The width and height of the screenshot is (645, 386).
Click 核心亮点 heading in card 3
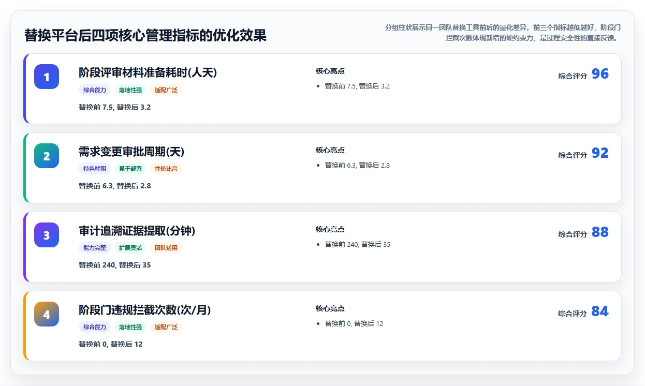330,230
